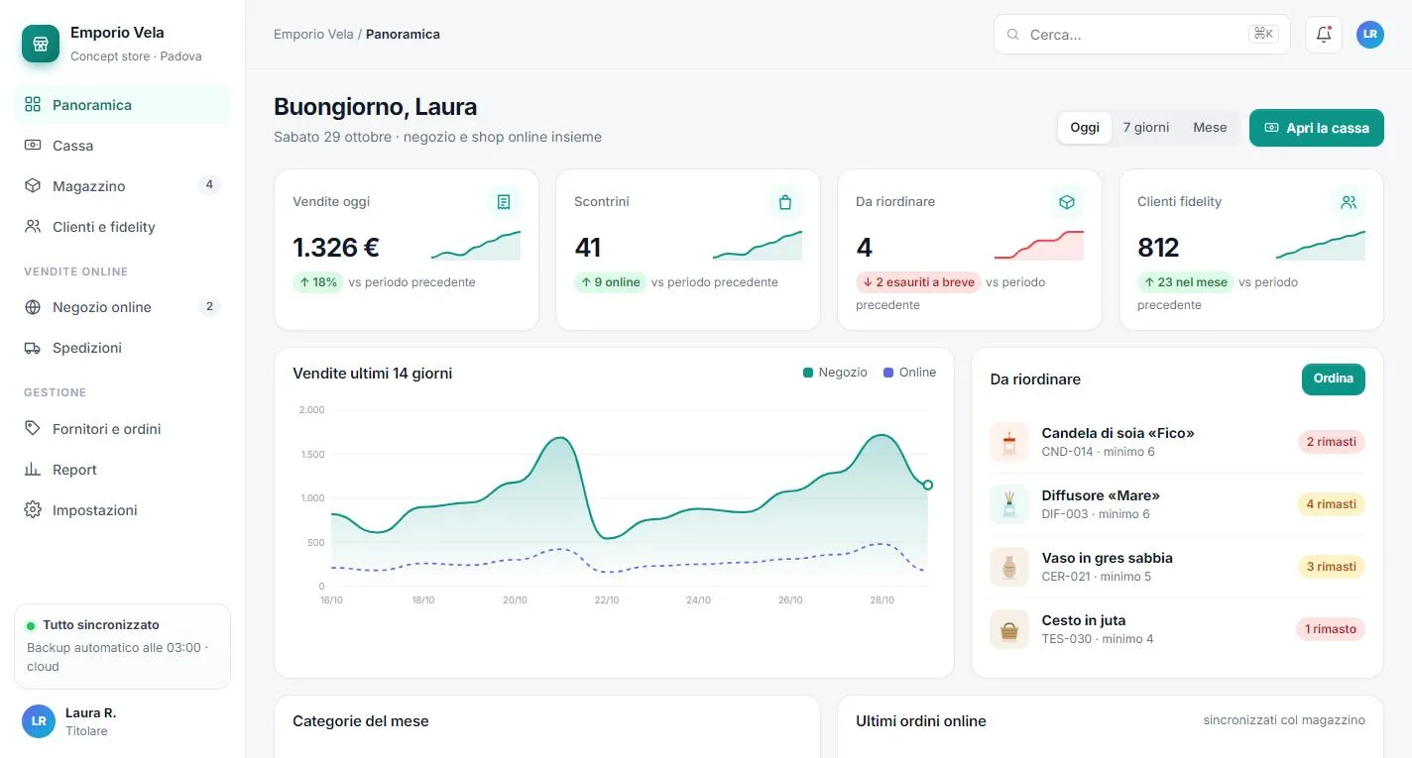
Task: Click the Ordina button
Action: (1334, 379)
